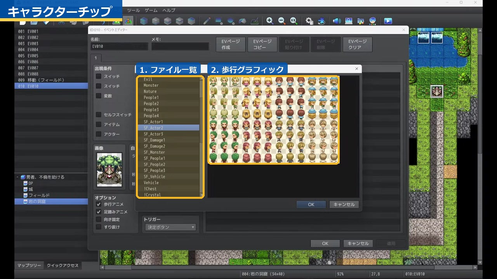Select SF_Actor3 in the file list
Screen dimensions: 497x279
click(169, 134)
